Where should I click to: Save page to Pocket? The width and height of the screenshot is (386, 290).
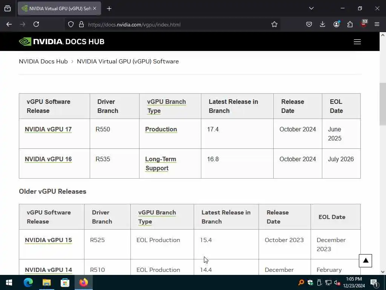pyautogui.click(x=309, y=25)
